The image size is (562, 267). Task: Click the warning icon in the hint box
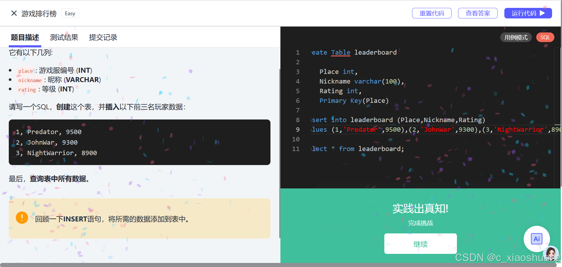tap(22, 217)
